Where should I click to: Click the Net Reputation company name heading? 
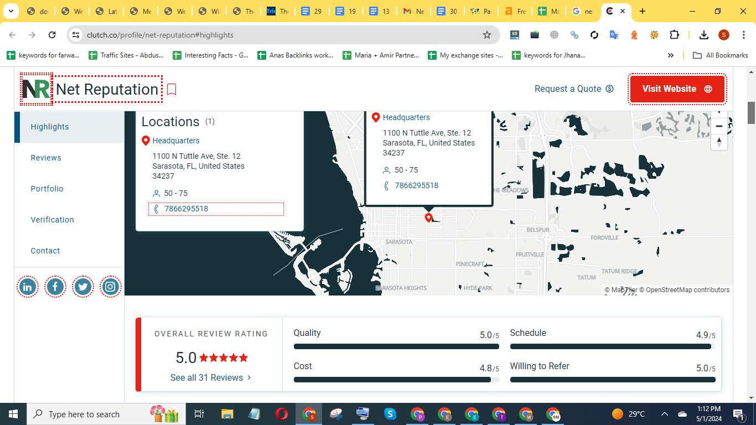(107, 89)
